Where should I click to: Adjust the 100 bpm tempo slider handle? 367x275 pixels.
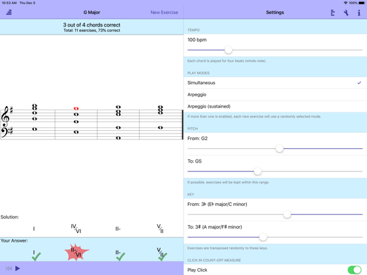coord(228,50)
